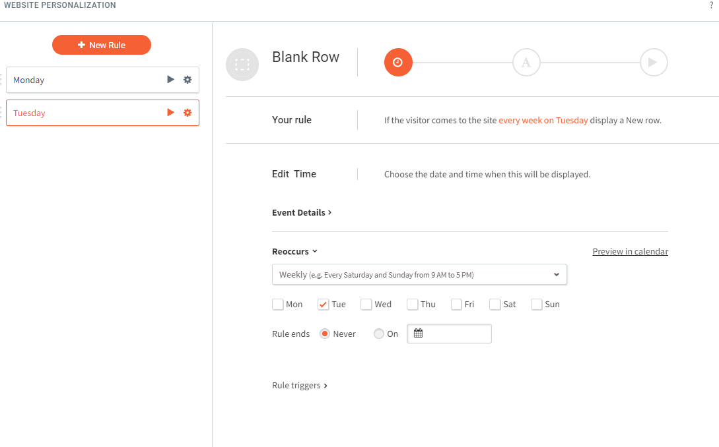Click the play icon on Tuesday rule
719x447 pixels.
[x=170, y=113]
